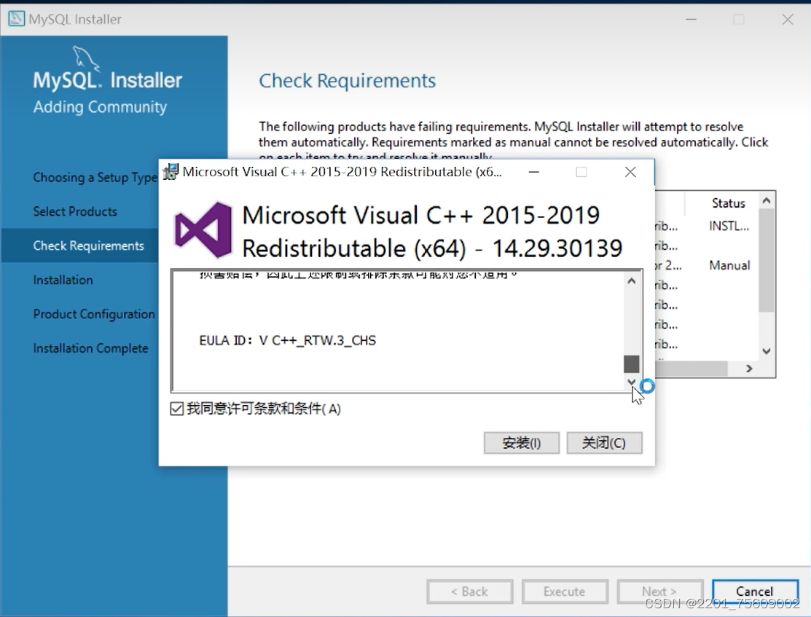811x617 pixels.
Task: Click the 关闭(C) close button
Action: [604, 443]
